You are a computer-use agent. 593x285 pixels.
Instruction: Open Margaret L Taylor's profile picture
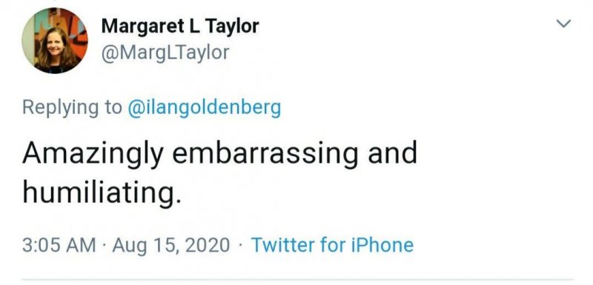pyautogui.click(x=55, y=41)
